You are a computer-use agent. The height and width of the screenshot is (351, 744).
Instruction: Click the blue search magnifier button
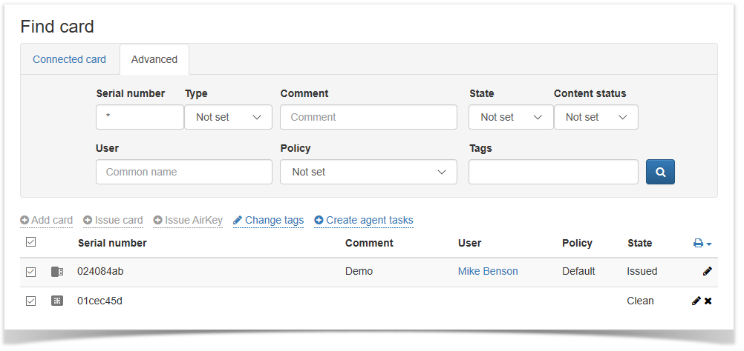tap(660, 172)
